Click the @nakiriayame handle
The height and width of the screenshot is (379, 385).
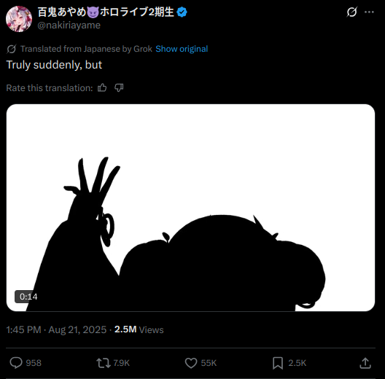[69, 26]
